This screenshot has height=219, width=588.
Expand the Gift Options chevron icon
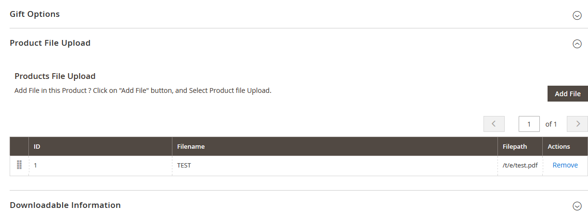(x=577, y=15)
